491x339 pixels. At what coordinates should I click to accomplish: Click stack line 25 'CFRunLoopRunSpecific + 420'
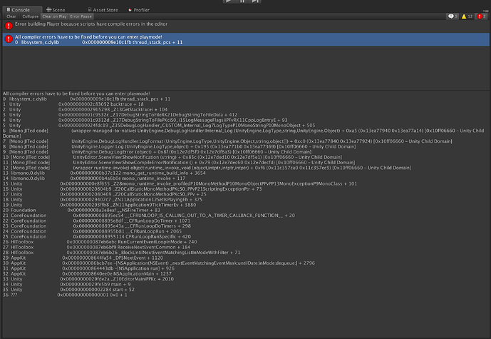click(97, 236)
